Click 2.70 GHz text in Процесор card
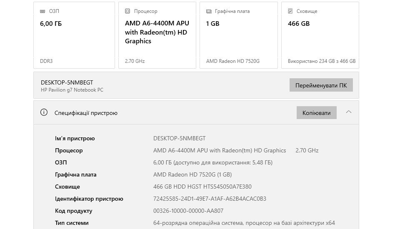Viewport: 400px width, 229px height. coord(135,61)
